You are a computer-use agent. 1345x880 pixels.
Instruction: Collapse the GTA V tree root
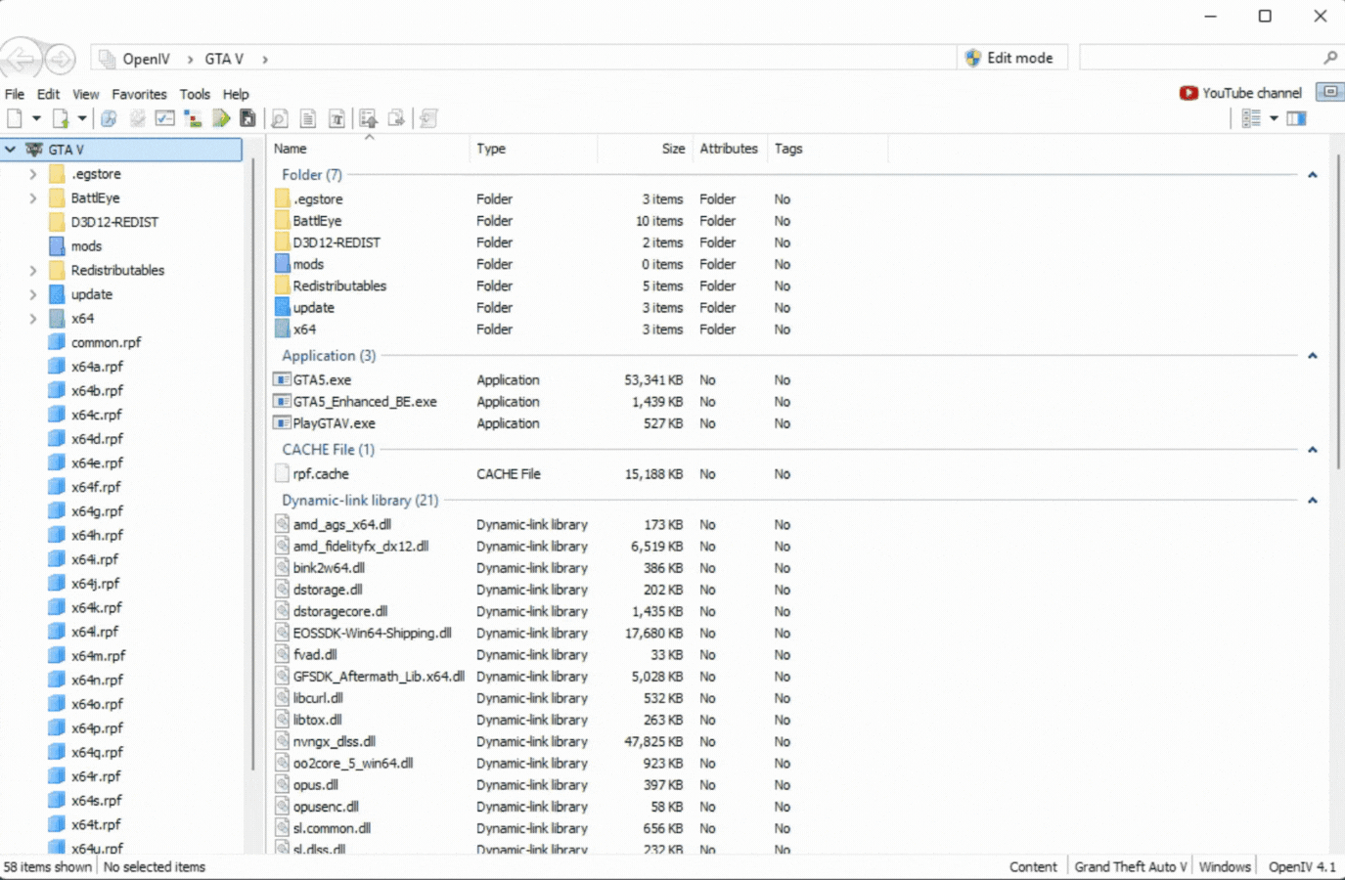[x=11, y=150]
